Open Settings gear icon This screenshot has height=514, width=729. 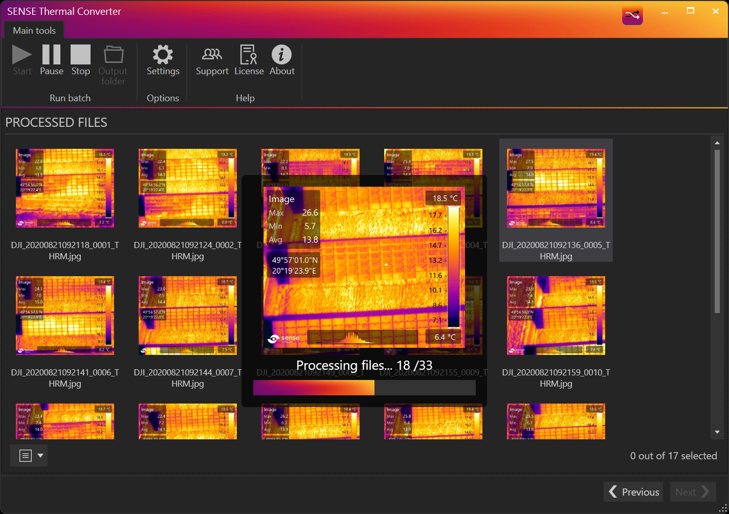tap(163, 55)
